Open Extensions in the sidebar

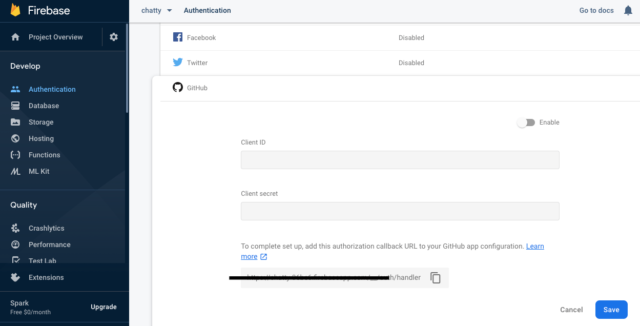click(46, 277)
